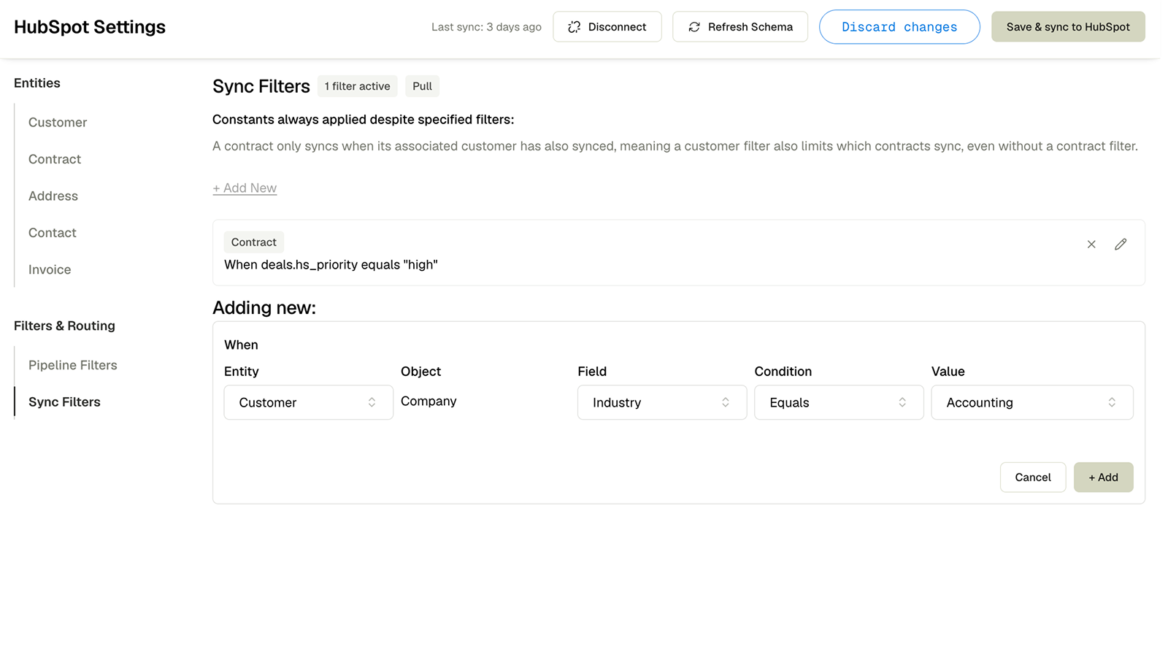Remove the Contract filter with X icon
The width and height of the screenshot is (1168, 657).
(x=1091, y=245)
